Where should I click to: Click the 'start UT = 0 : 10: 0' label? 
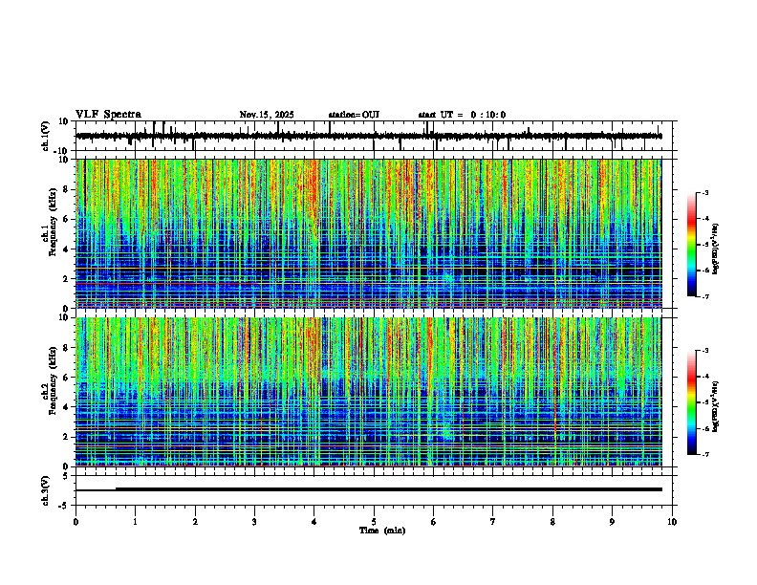tap(462, 115)
